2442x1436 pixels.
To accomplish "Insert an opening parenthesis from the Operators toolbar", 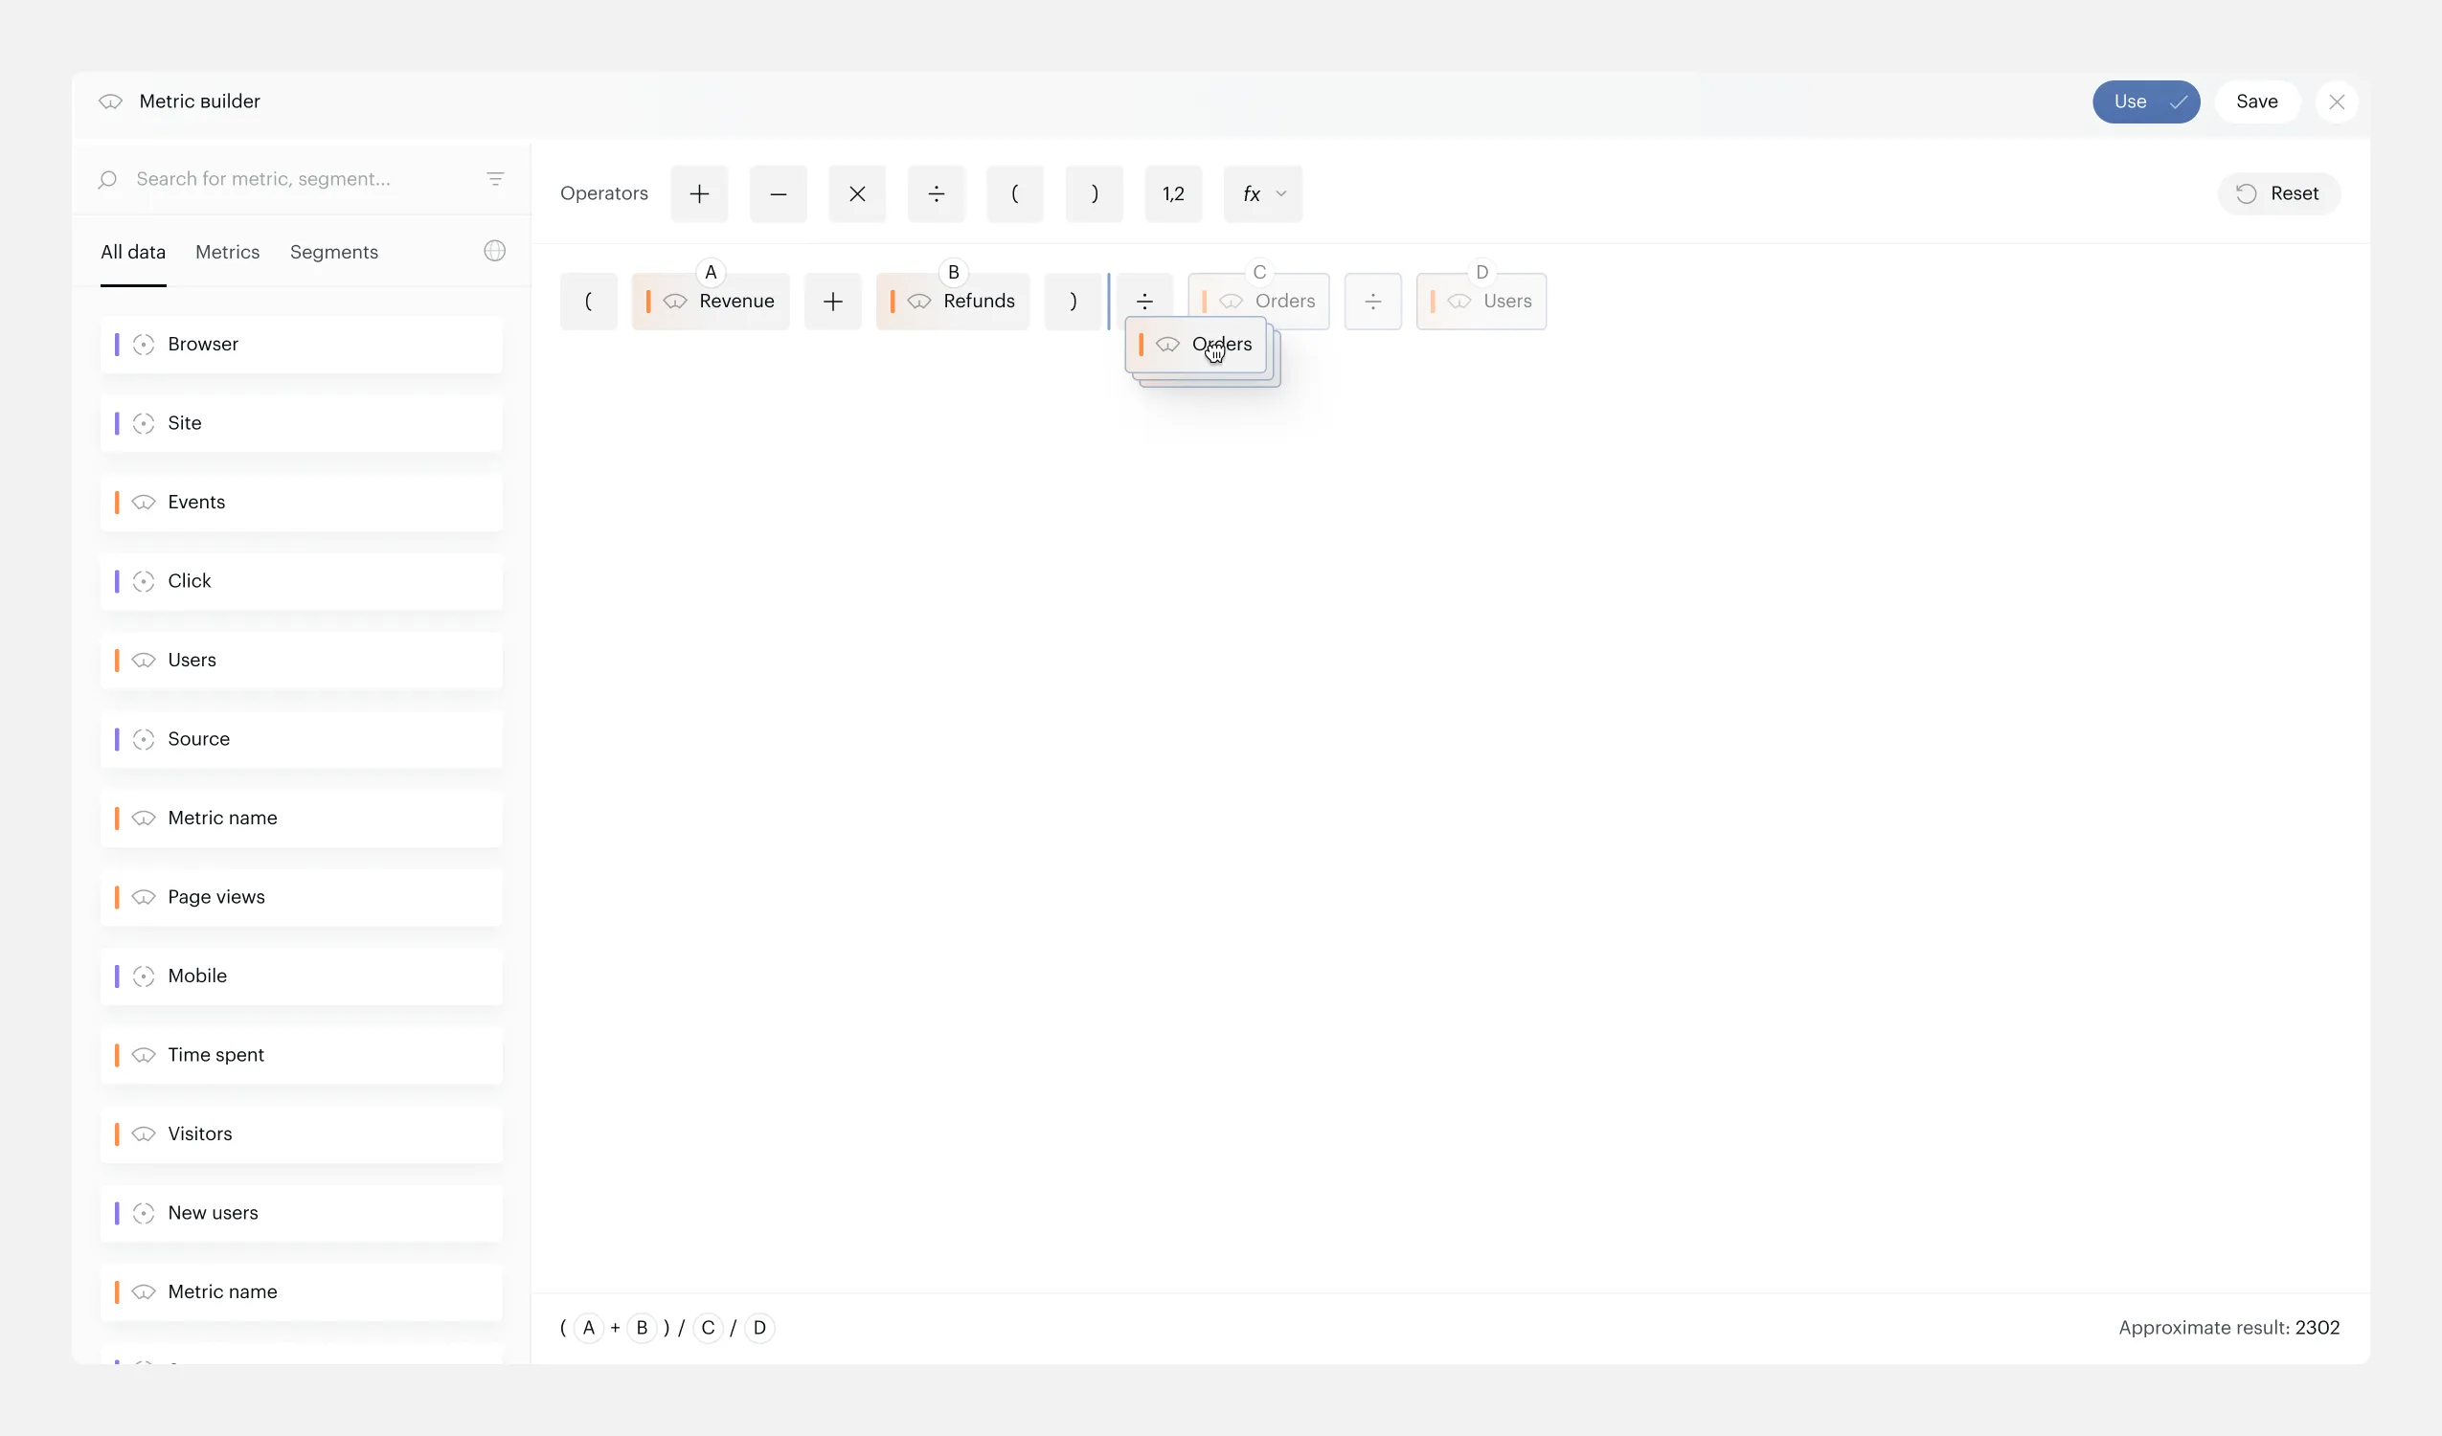I will (x=1014, y=193).
